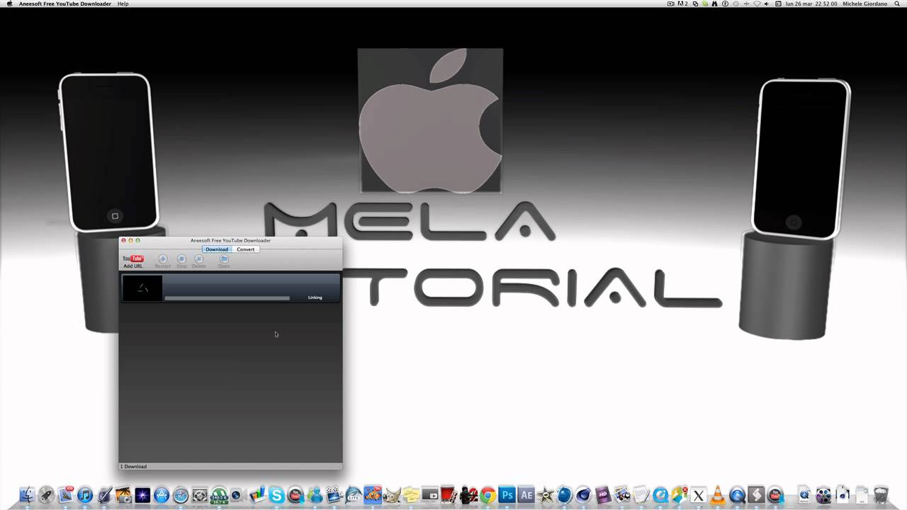Image resolution: width=907 pixels, height=510 pixels.
Task: Open the Adium clownfish icon in the Dock
Action: [372, 494]
